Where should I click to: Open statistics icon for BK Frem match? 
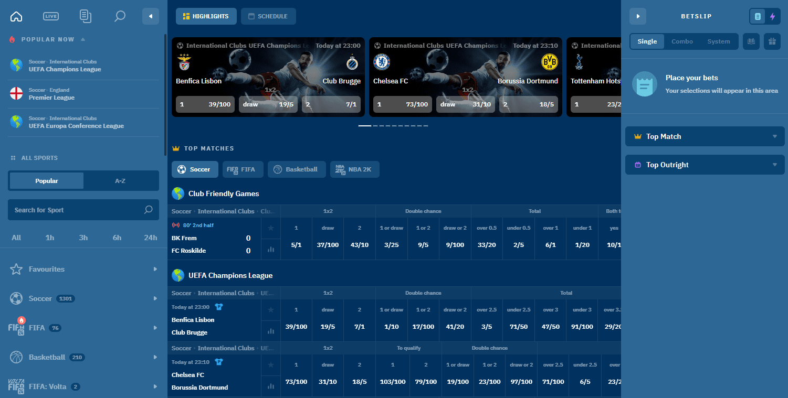[x=271, y=249]
